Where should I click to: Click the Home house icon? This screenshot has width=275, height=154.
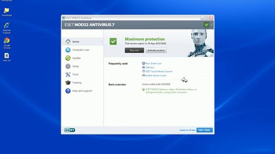68,41
